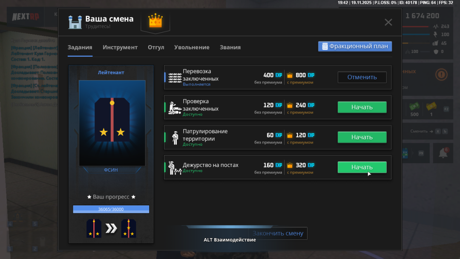
Task: Click the rank progress bar 36065/36000
Action: 111,209
